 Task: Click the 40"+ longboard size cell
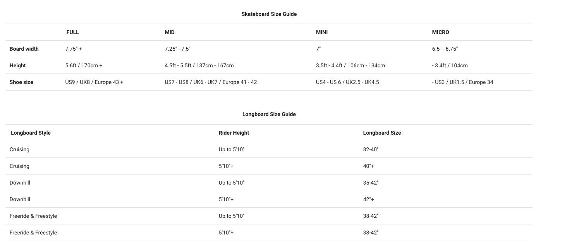click(368, 166)
